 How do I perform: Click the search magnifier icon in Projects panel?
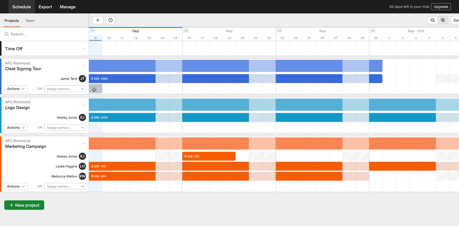[7, 34]
